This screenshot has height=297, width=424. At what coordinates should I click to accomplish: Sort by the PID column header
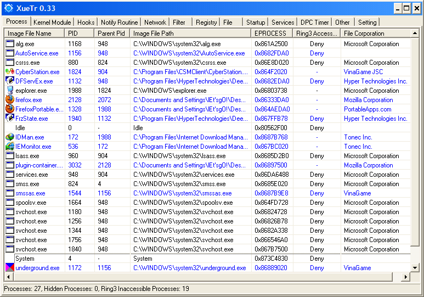(80, 33)
